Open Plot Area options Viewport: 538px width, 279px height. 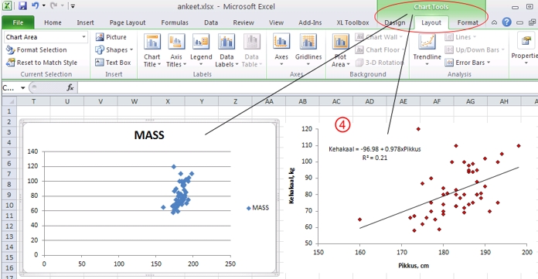pos(340,50)
